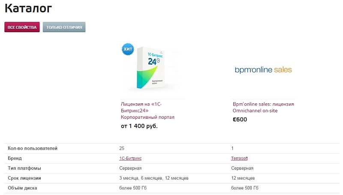Viewport: 343px width, 195px height.
Task: Select the Бренд row label
Action: point(15,158)
